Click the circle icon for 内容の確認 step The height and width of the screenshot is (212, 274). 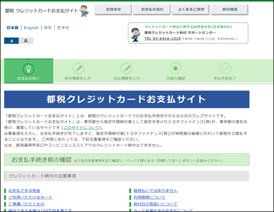(x=175, y=68)
